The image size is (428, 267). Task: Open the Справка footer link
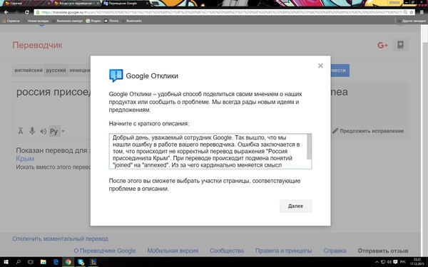click(x=335, y=251)
